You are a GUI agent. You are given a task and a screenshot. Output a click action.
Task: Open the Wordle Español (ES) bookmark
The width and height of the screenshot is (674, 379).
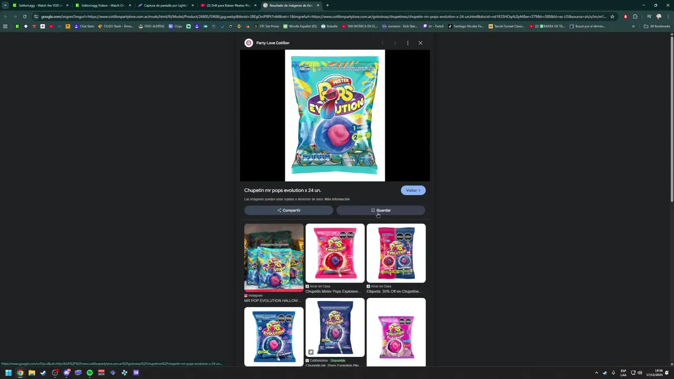[x=300, y=26]
